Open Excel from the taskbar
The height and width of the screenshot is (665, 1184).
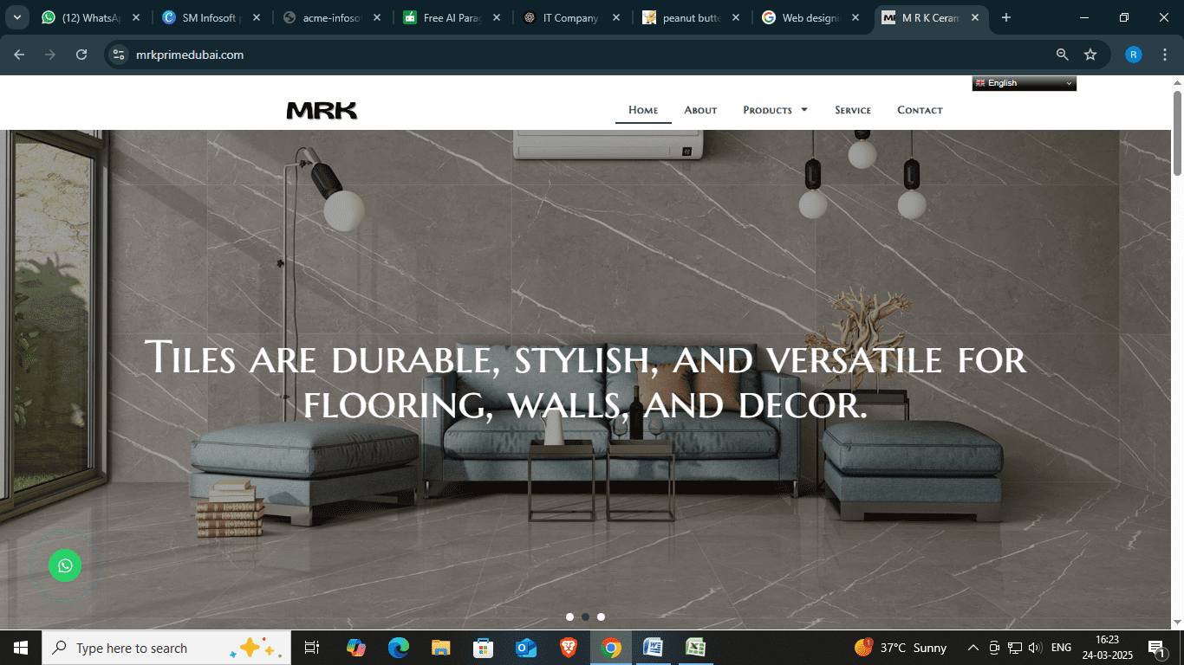tap(695, 648)
